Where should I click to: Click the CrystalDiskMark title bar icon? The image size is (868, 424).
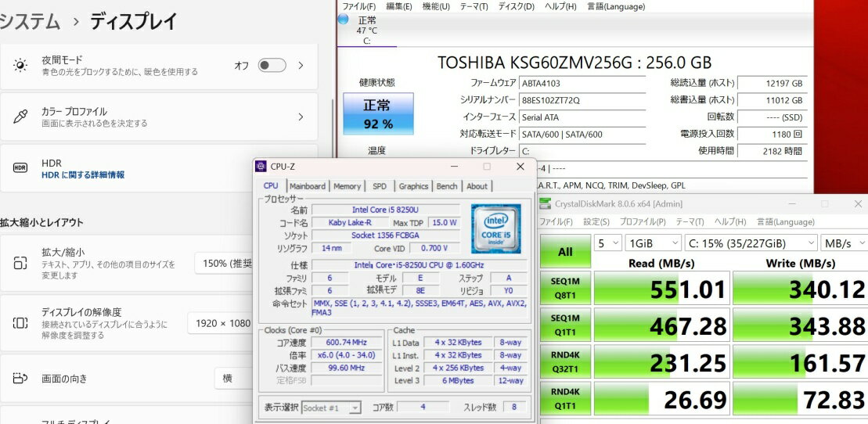tap(546, 204)
